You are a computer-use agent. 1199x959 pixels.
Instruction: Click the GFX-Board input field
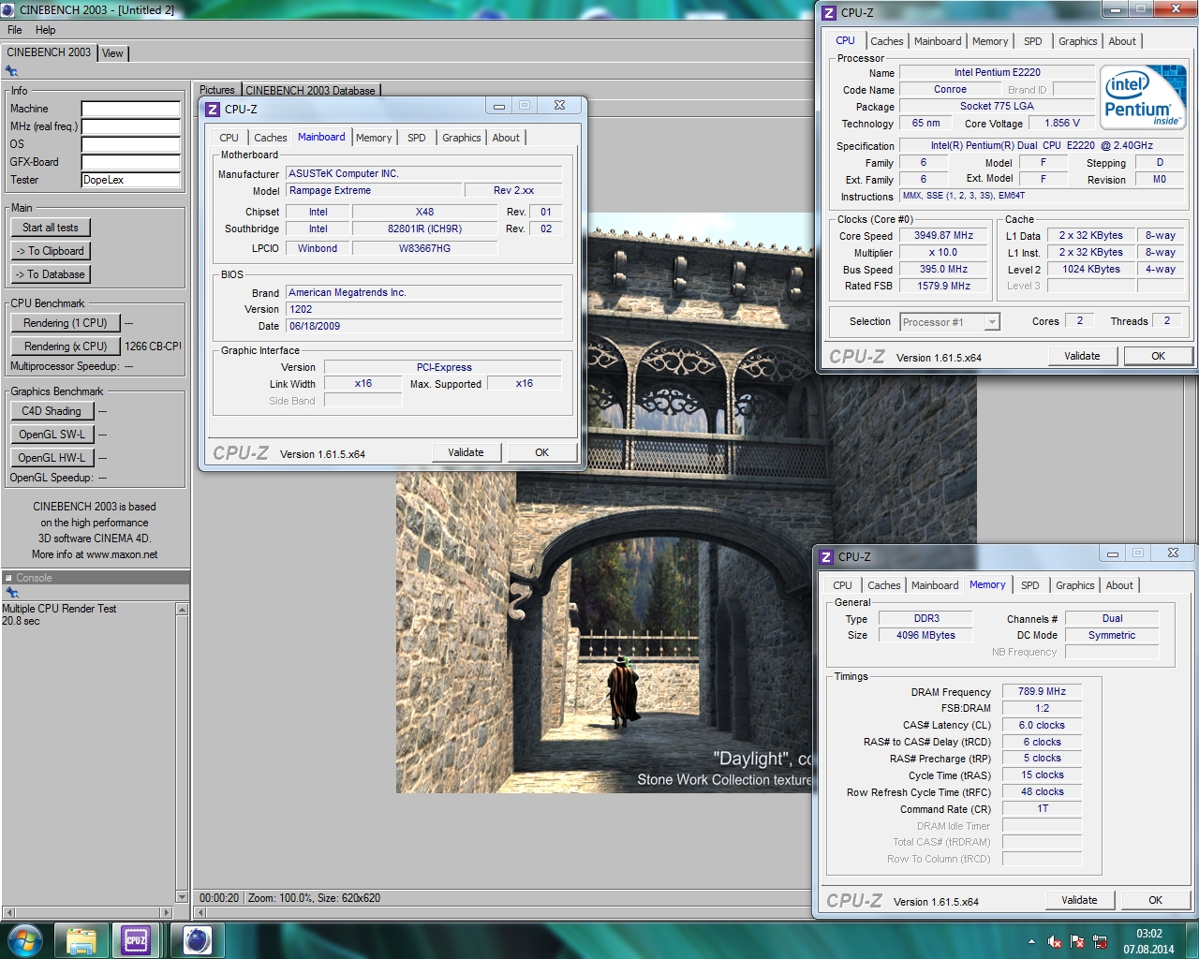[x=130, y=162]
